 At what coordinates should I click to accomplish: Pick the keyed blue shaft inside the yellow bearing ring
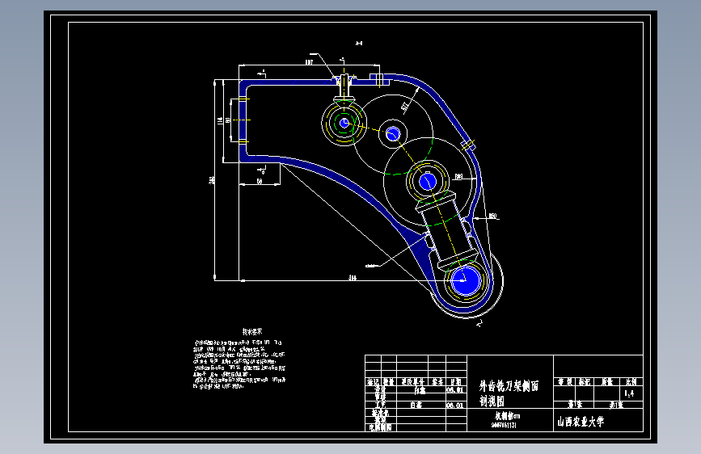[428, 182]
